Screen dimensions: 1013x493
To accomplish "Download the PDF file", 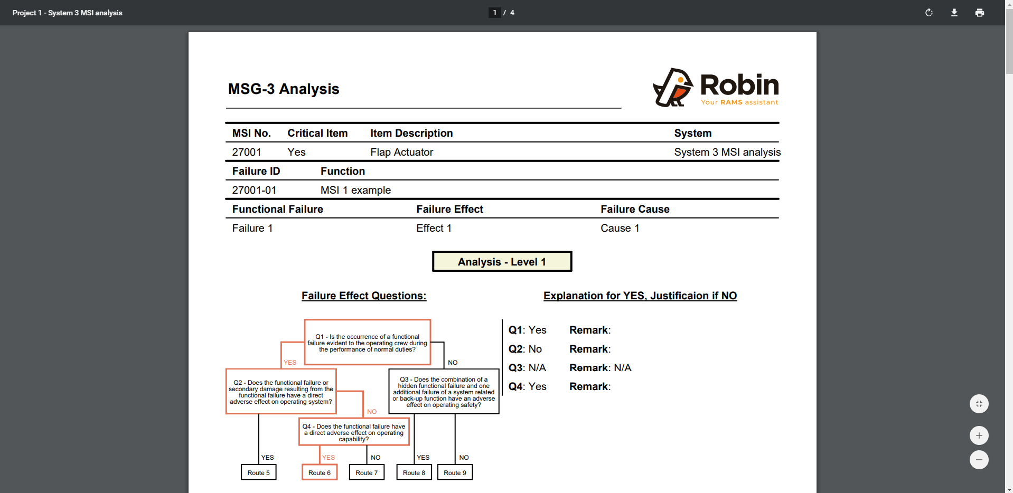I will tap(954, 13).
